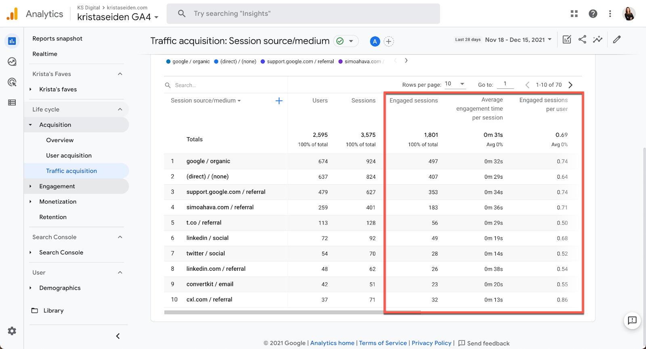Sort the table by Sessions column
The height and width of the screenshot is (349, 646).
363,100
